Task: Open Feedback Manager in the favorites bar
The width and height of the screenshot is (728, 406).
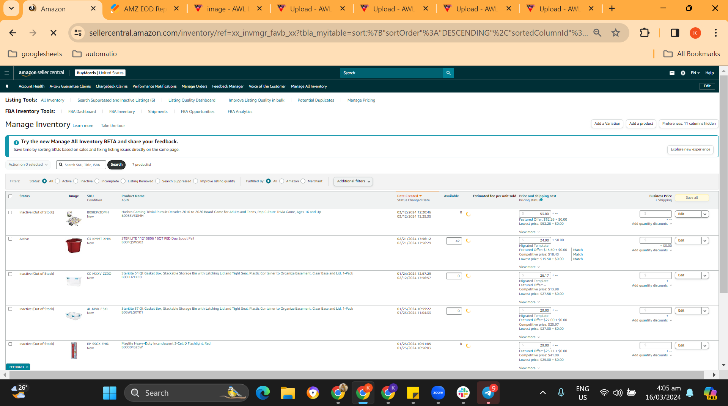Action: pyautogui.click(x=228, y=86)
